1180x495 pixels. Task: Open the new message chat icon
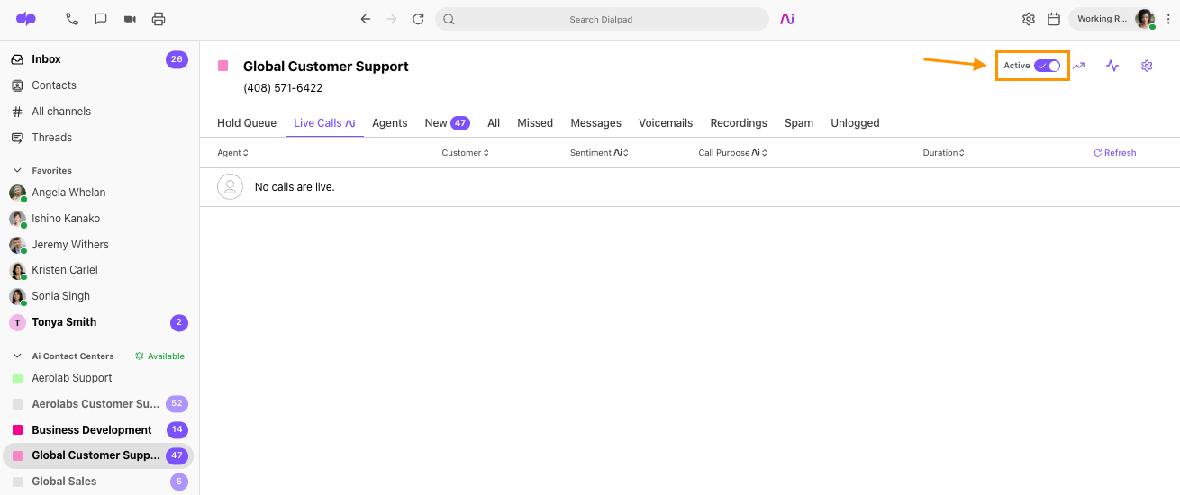point(101,19)
